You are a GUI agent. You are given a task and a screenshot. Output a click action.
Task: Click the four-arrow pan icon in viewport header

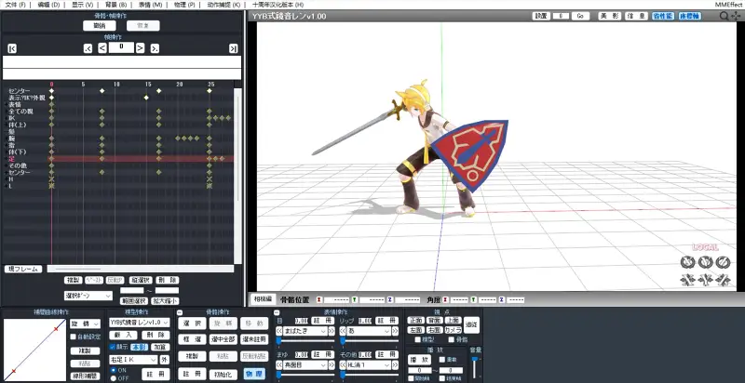coord(736,16)
